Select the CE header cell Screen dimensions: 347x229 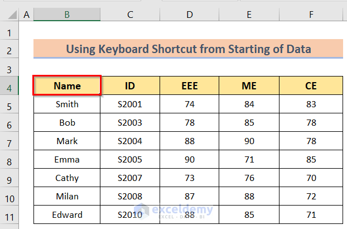310,86
